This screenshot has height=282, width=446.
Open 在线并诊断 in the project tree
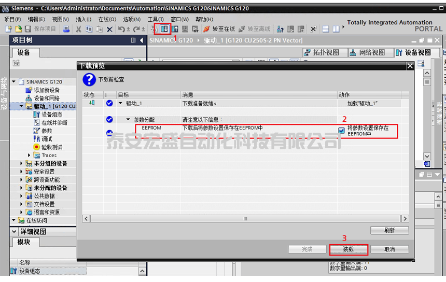click(54, 123)
